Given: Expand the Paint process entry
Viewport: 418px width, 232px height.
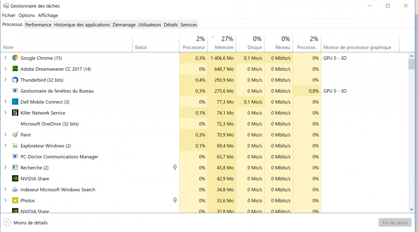Looking at the screenshot, I should [5, 135].
